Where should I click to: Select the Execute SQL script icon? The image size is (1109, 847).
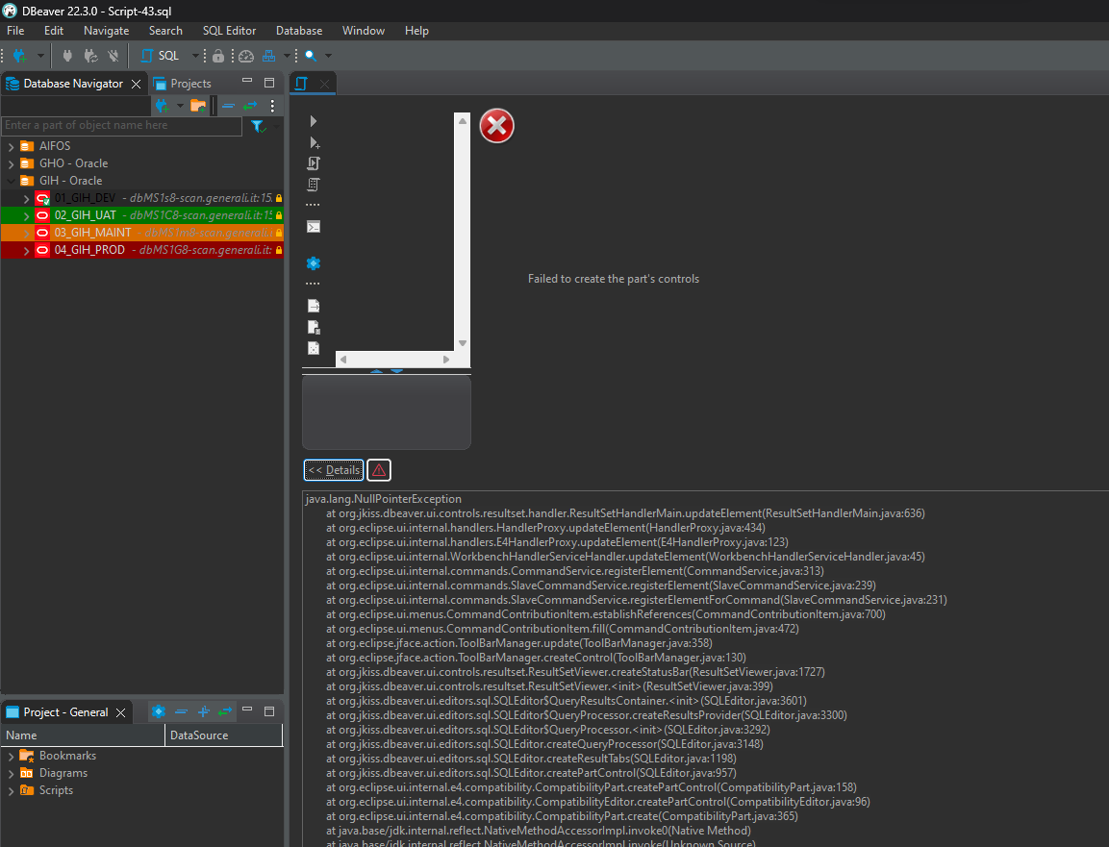click(313, 163)
